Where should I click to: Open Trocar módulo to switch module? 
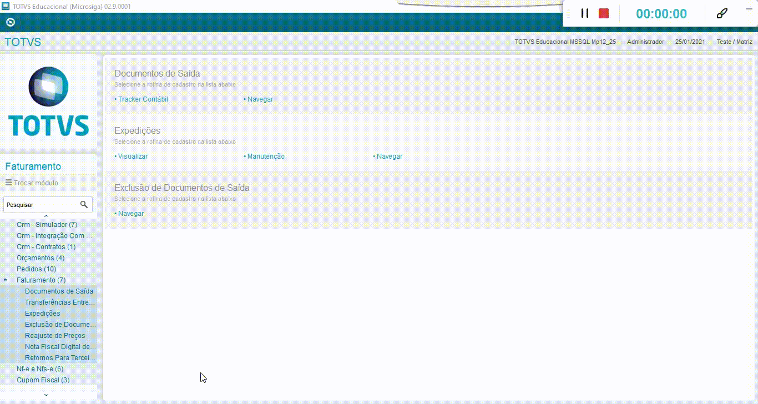click(32, 183)
